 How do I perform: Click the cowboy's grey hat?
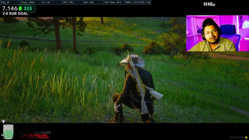(x=133, y=60)
